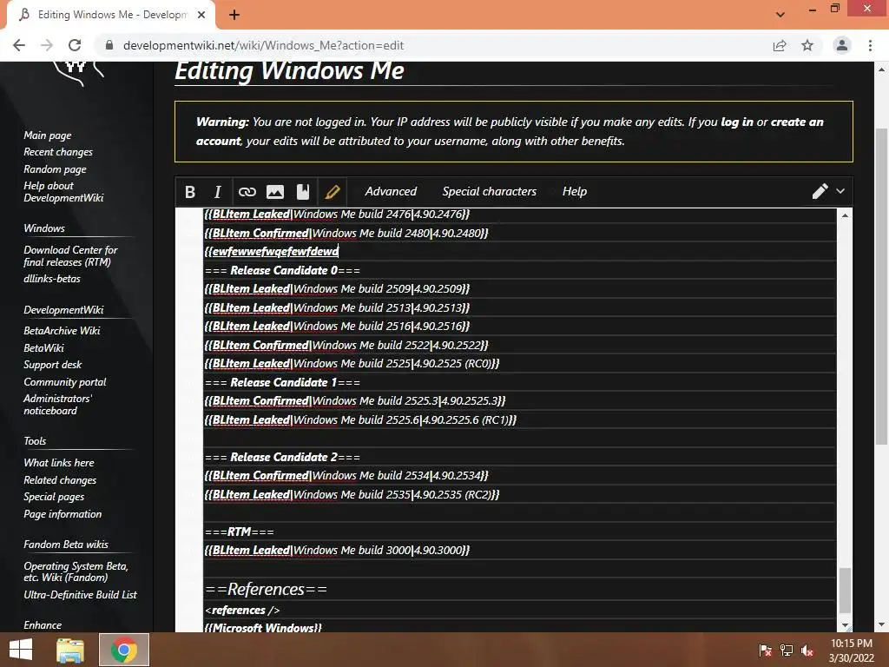The height and width of the screenshot is (667, 889).
Task: Open the network tray icon
Action: 787,650
